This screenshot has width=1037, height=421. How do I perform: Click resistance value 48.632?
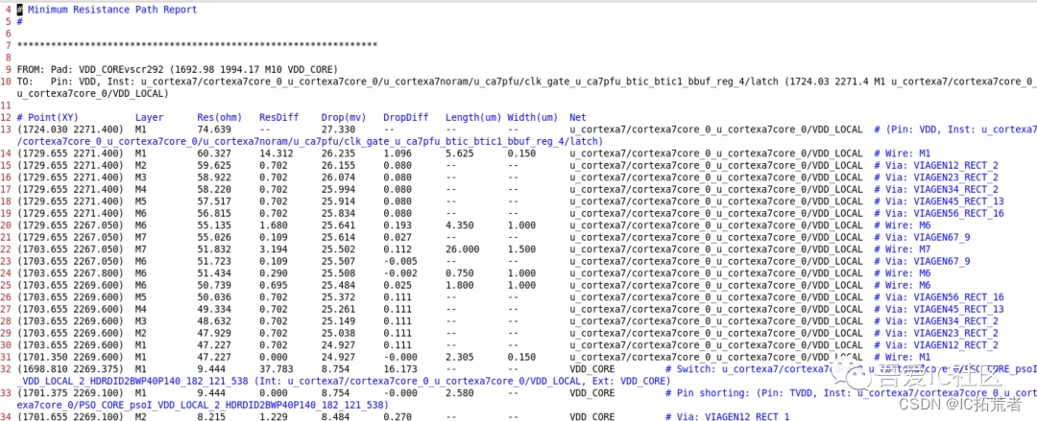coord(214,320)
